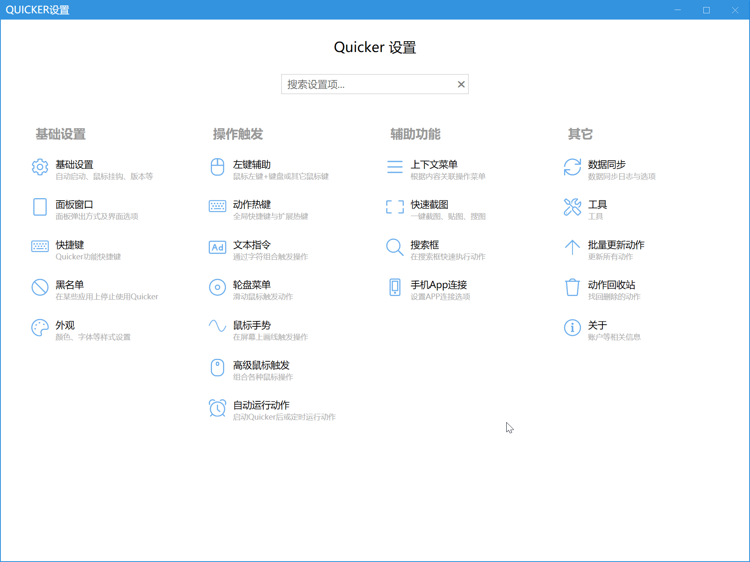Open 高级鼠标触发 settings
Image resolution: width=750 pixels, height=562 pixels.
pos(251,370)
